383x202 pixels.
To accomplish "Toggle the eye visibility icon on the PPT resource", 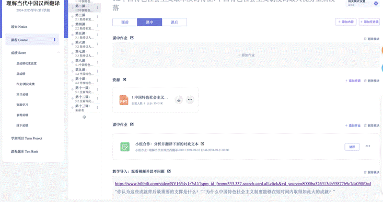I will pos(179,100).
